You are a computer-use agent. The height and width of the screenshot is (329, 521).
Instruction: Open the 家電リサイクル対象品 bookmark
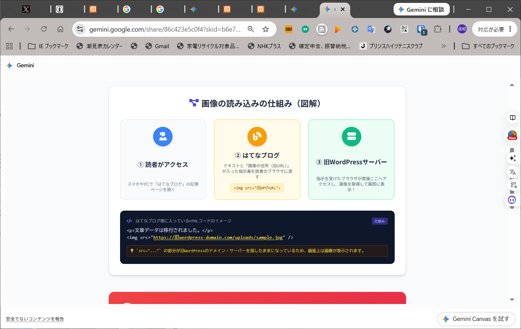(x=208, y=46)
